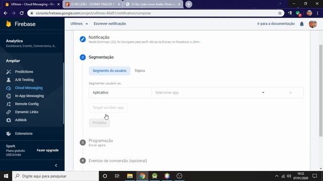This screenshot has width=323, height=181.
Task: Open Windows Task View
Action: [117, 176]
